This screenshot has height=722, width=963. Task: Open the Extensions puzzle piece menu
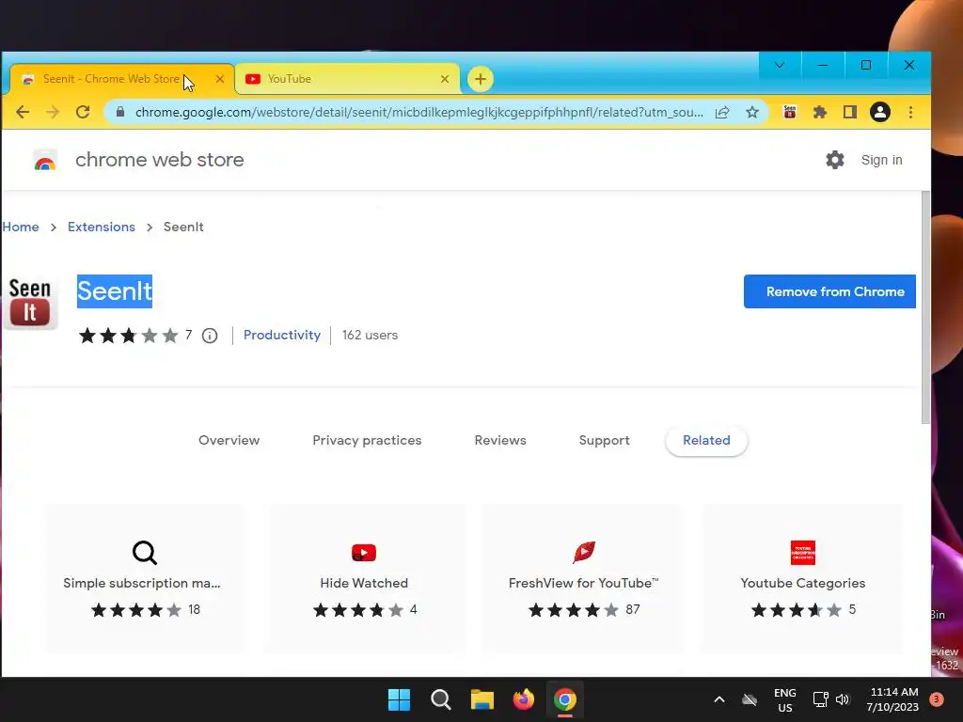[820, 113]
